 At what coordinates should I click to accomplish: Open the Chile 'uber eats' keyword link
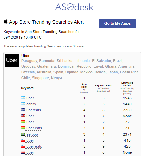pyautogui.click(x=34, y=146)
